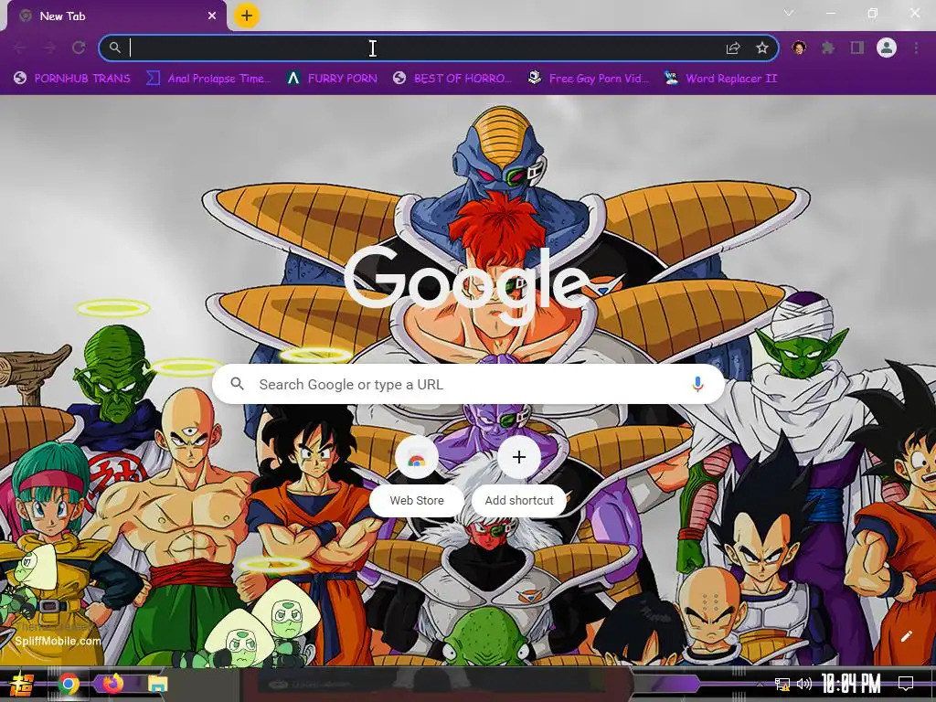The width and height of the screenshot is (936, 702).
Task: Click the taskbar clock showing 10:04 PM
Action: [851, 684]
